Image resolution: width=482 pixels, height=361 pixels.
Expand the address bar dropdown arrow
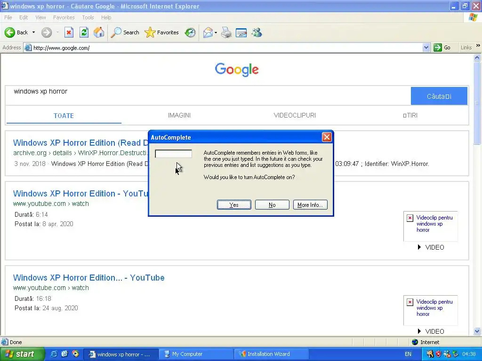pyautogui.click(x=426, y=47)
